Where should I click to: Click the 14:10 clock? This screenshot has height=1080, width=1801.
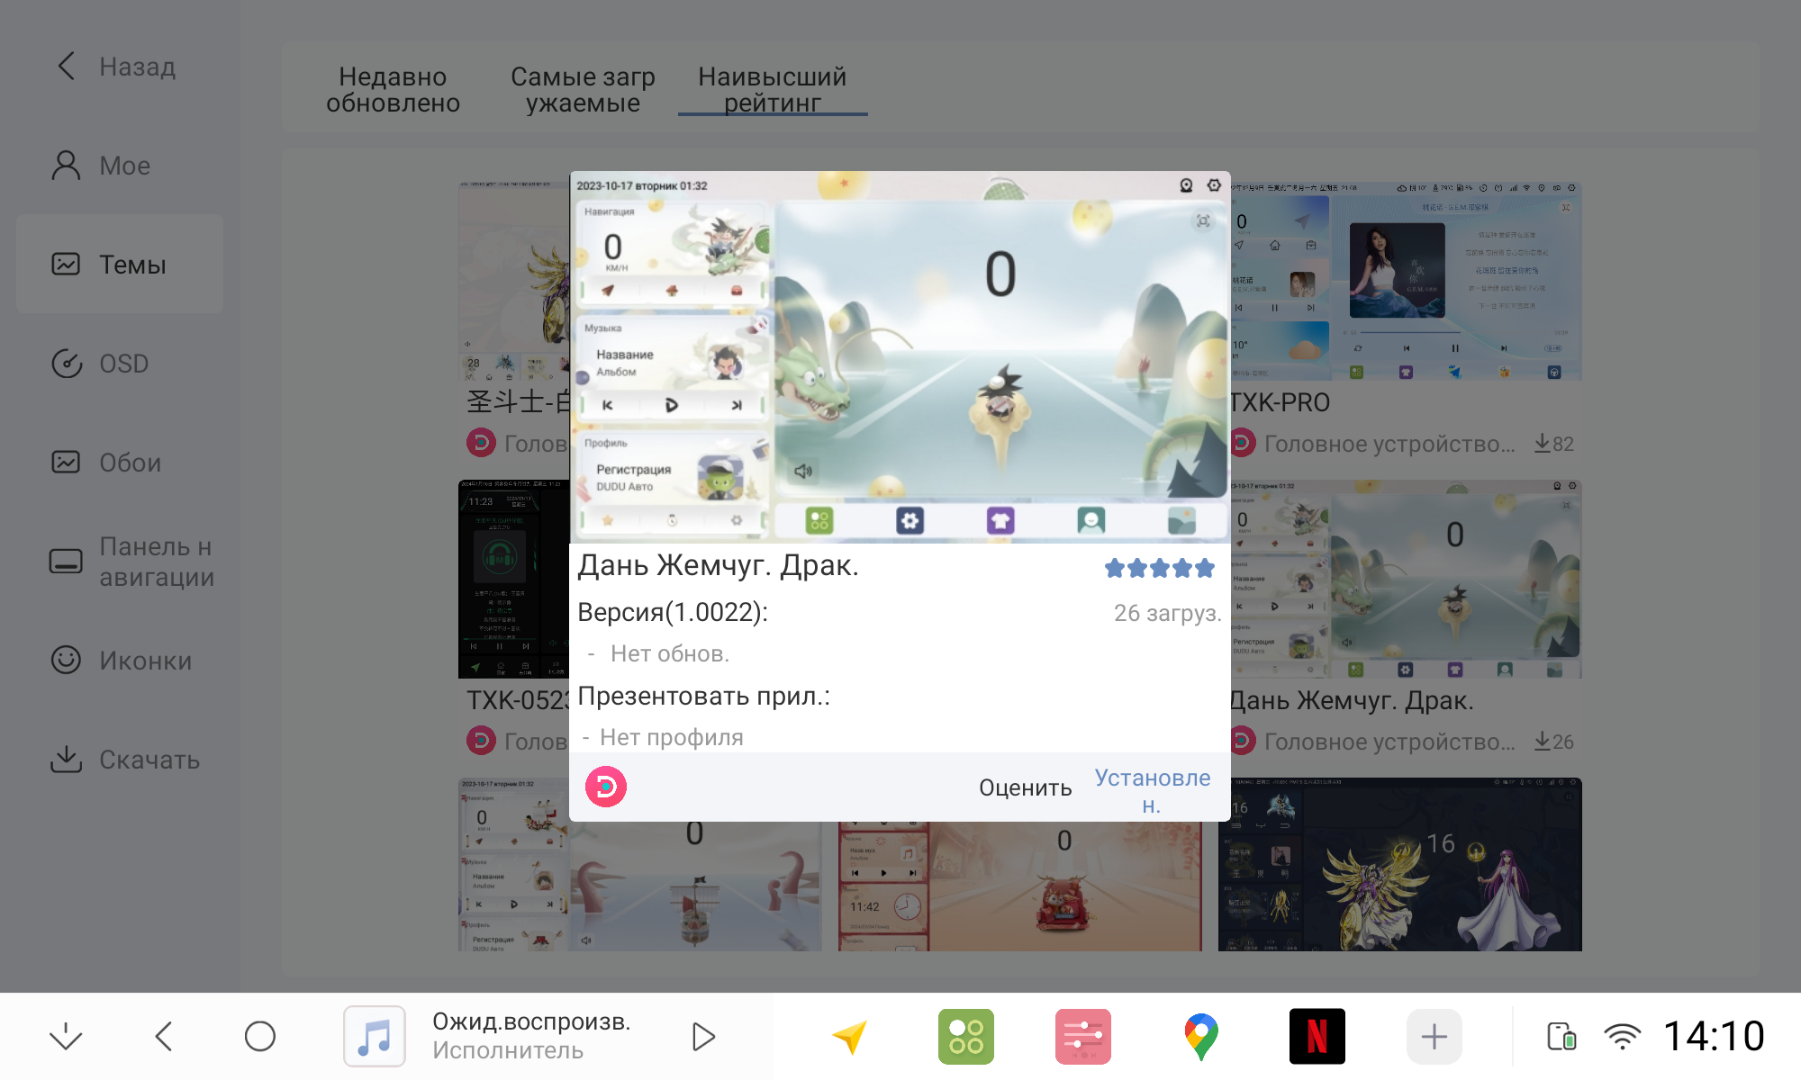click(x=1714, y=1036)
